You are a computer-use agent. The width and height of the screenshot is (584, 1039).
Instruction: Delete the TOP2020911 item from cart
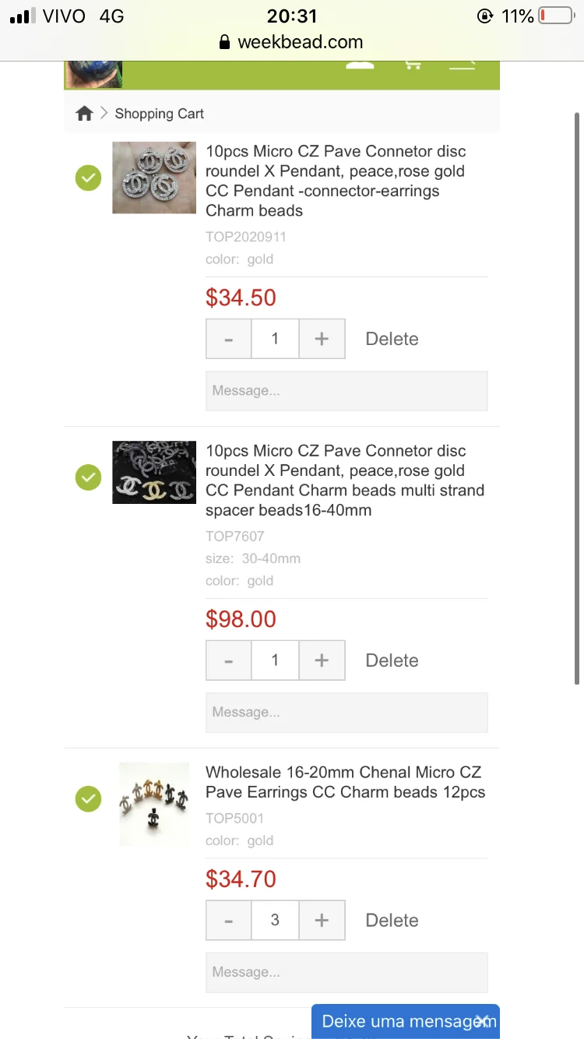[392, 339]
